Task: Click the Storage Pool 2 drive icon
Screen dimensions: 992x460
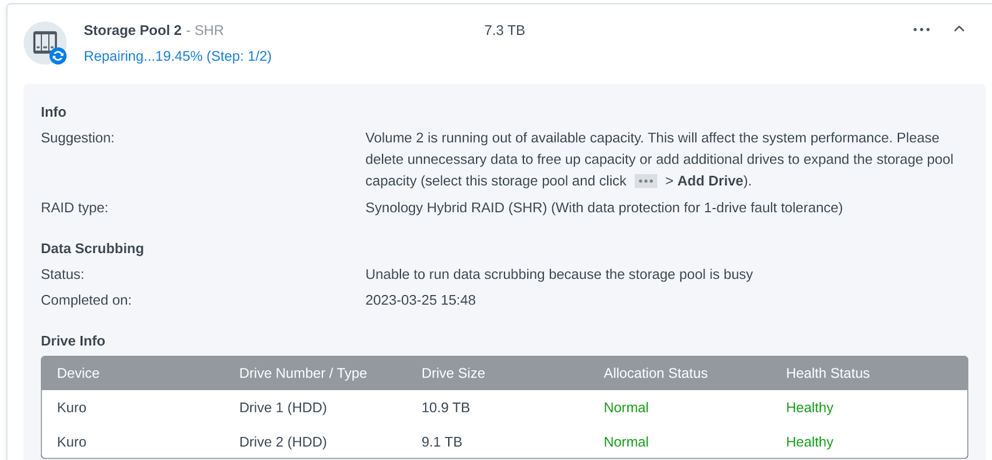Action: coord(45,43)
